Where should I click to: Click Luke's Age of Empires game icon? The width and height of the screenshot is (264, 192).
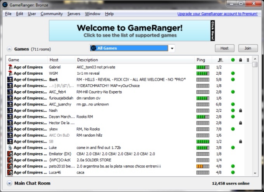pos(10,148)
